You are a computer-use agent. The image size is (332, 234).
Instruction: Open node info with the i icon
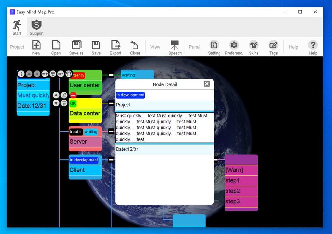[x=21, y=74]
